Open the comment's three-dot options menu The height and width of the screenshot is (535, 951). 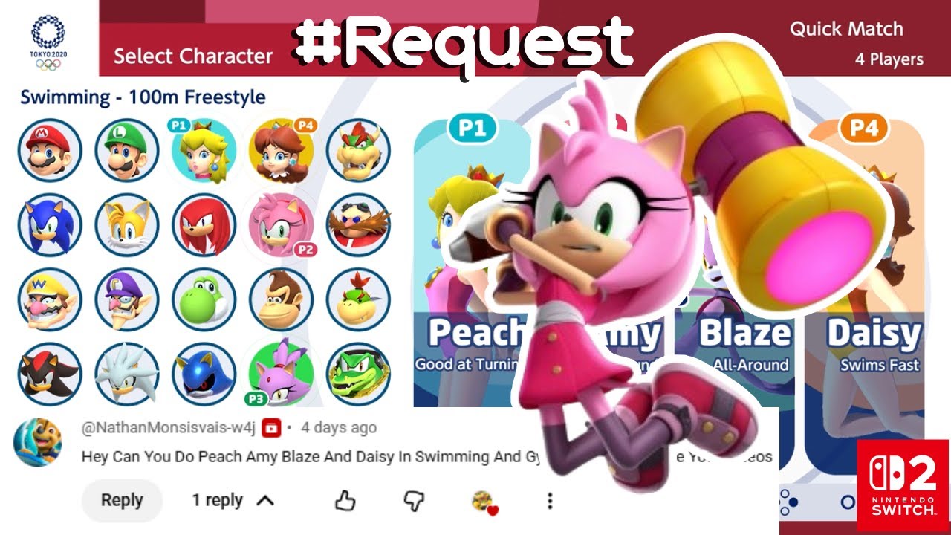550,502
